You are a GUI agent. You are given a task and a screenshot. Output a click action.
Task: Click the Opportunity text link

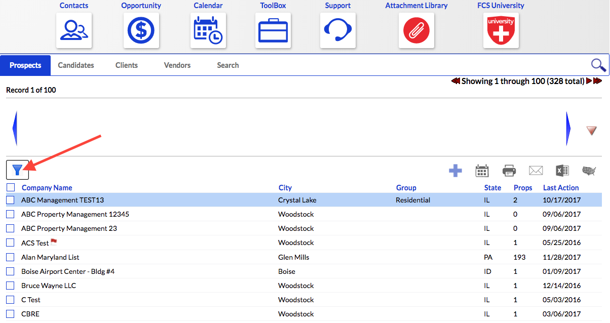[x=141, y=6]
